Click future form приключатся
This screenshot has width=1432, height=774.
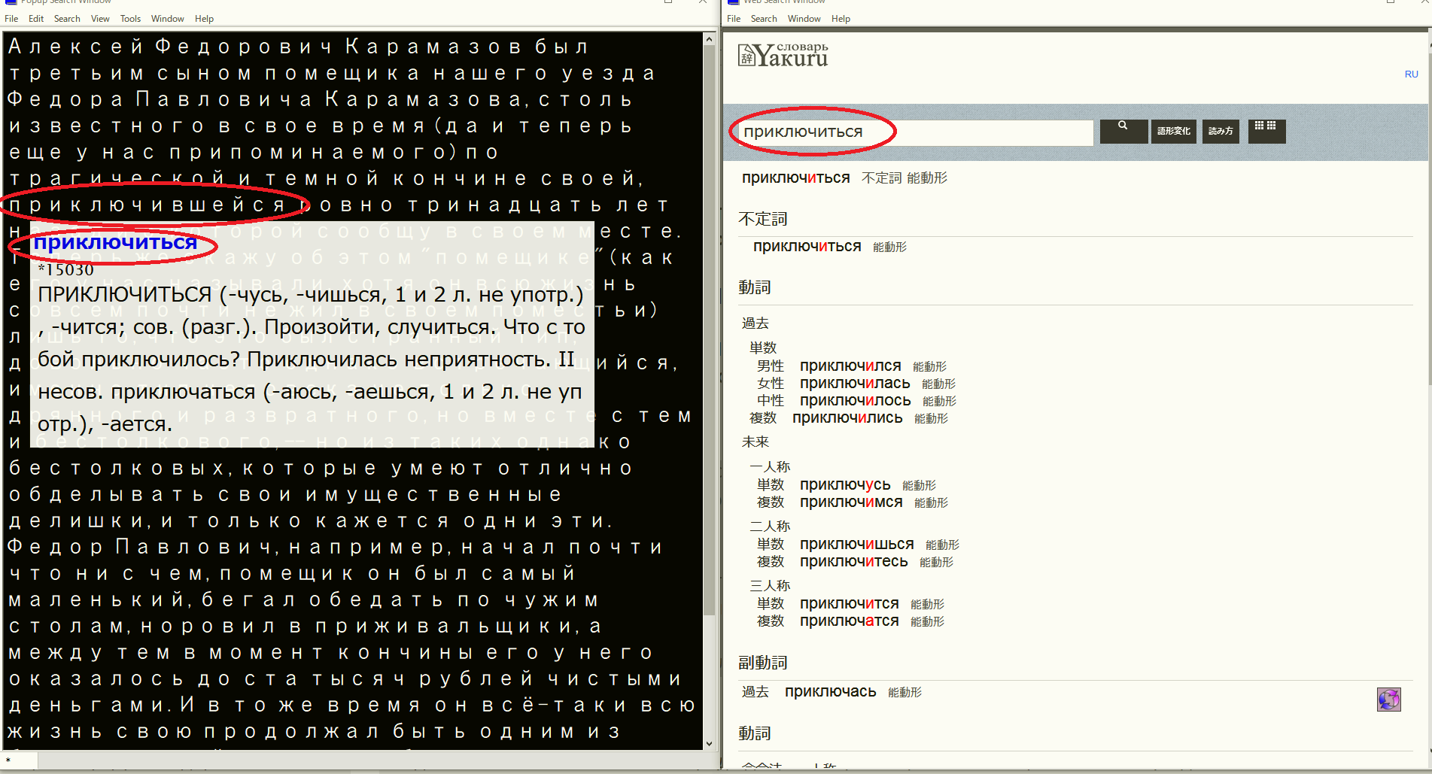coord(849,621)
